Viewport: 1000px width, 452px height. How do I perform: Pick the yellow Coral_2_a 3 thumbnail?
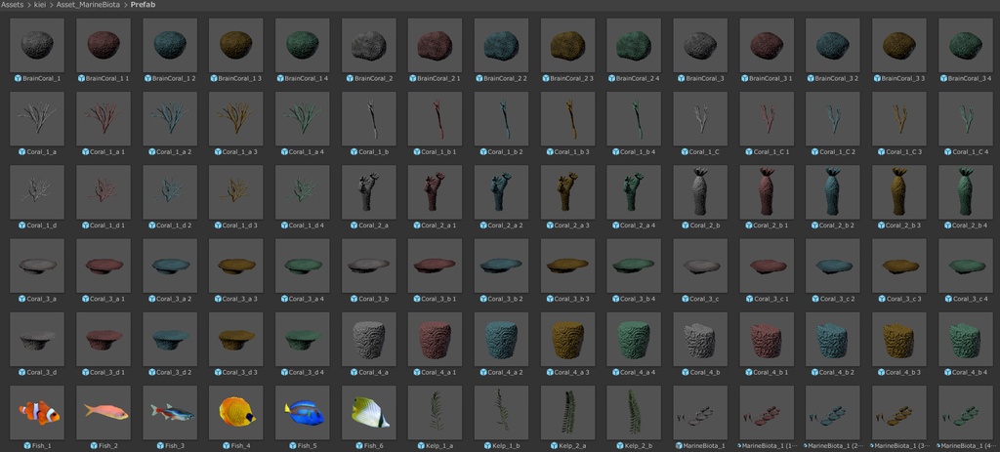(567, 192)
